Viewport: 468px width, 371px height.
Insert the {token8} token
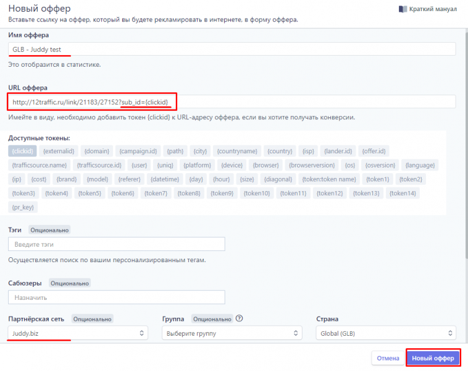coord(189,193)
